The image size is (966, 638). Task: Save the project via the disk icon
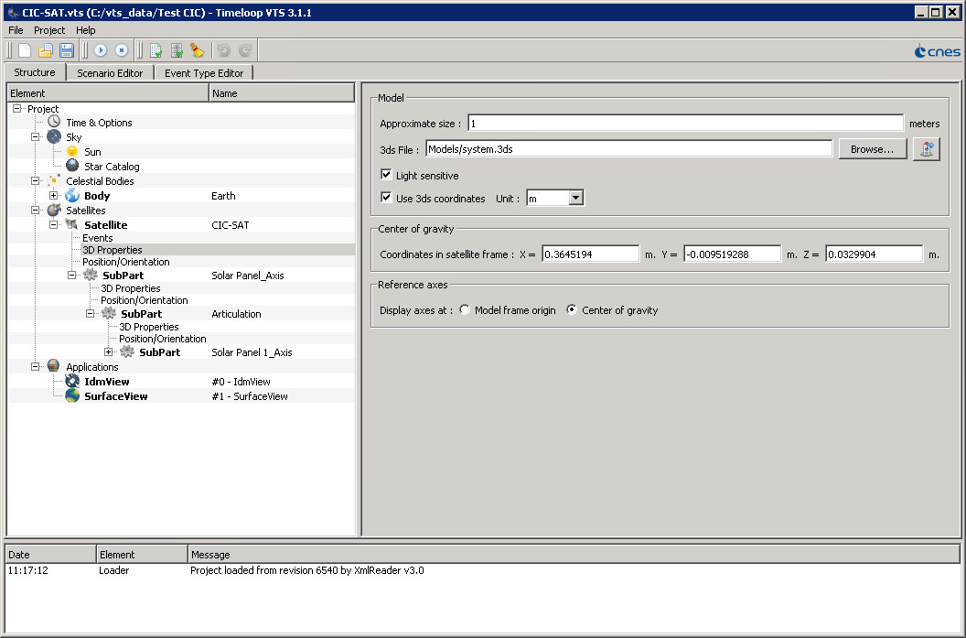(67, 50)
